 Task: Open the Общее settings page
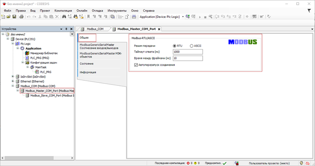coord(87,38)
